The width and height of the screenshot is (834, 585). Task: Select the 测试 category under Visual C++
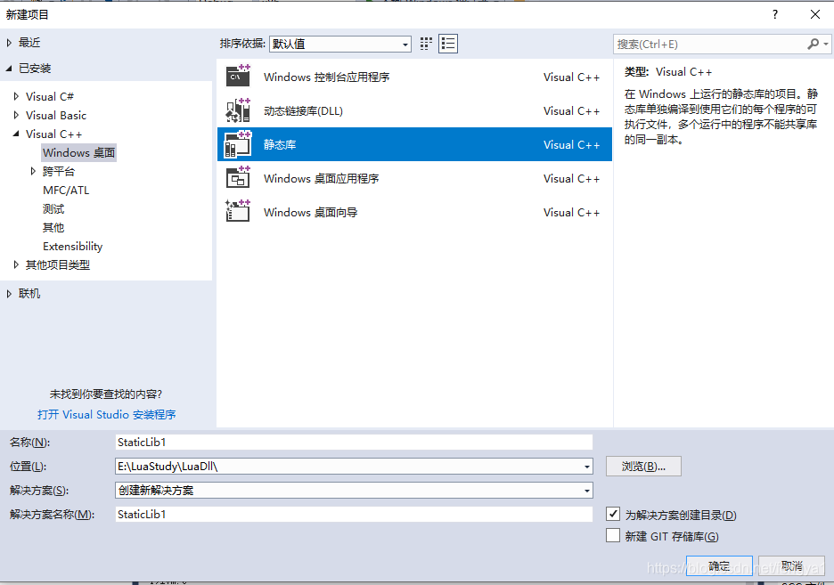click(53, 208)
